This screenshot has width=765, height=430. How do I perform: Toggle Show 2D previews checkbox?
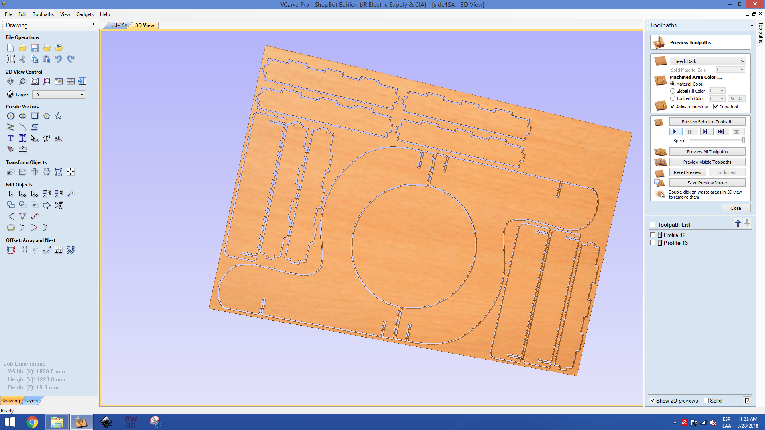pyautogui.click(x=653, y=401)
